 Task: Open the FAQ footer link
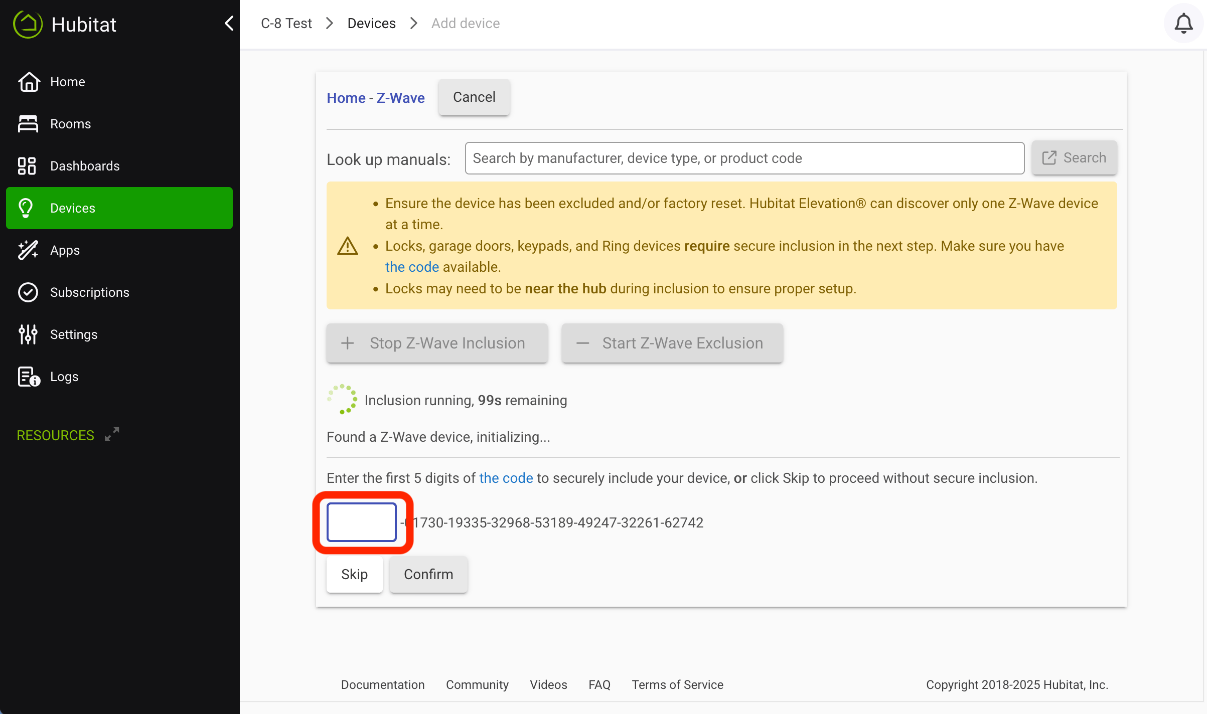(x=599, y=684)
